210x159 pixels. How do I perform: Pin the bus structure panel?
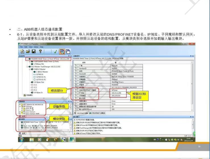pyautogui.click(x=69, y=56)
